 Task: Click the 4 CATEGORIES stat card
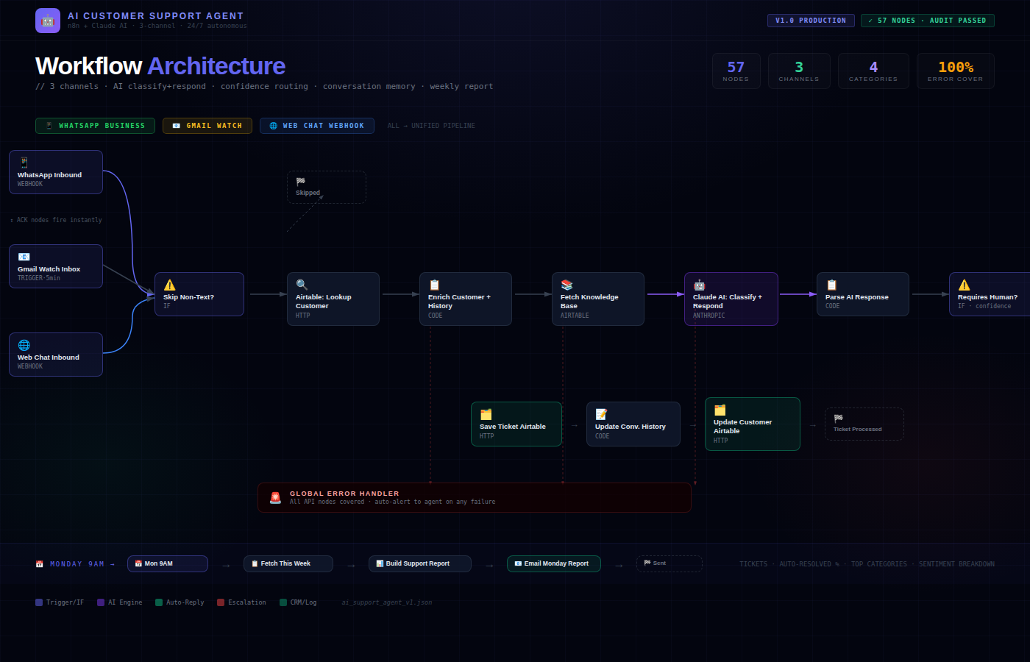point(873,71)
